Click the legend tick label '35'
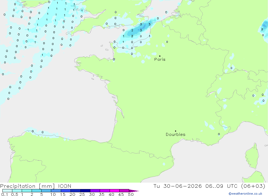 pos(102,194)
